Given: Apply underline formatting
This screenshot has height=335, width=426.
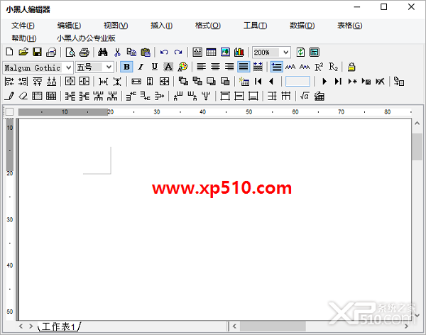Looking at the screenshot, I should tap(155, 67).
